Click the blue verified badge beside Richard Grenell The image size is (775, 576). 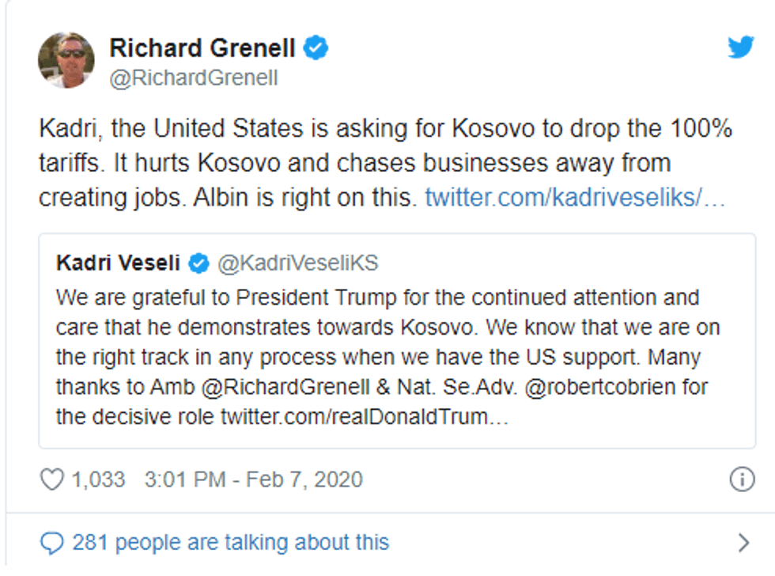[318, 48]
